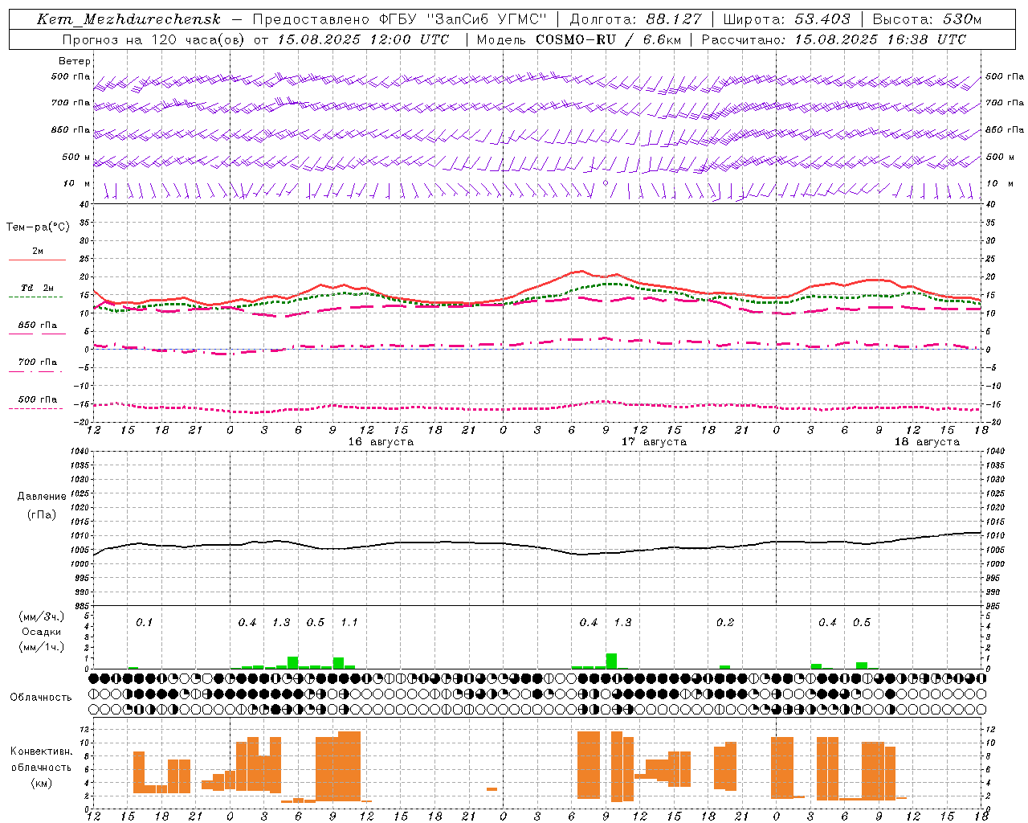The width and height of the screenshot is (1028, 823).
Task: Click the (мм/3ч.) unit label
Action: click(x=42, y=616)
